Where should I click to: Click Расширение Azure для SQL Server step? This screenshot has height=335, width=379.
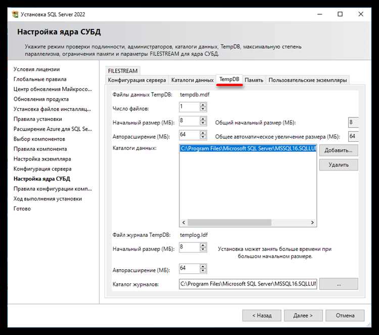coord(53,129)
